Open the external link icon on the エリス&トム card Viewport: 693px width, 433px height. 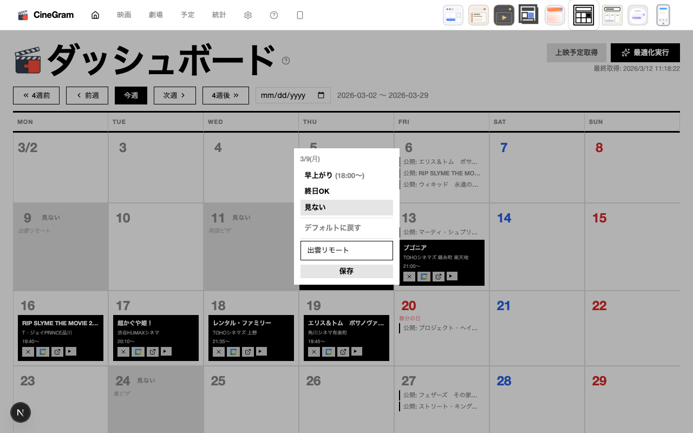pyautogui.click(x=343, y=352)
